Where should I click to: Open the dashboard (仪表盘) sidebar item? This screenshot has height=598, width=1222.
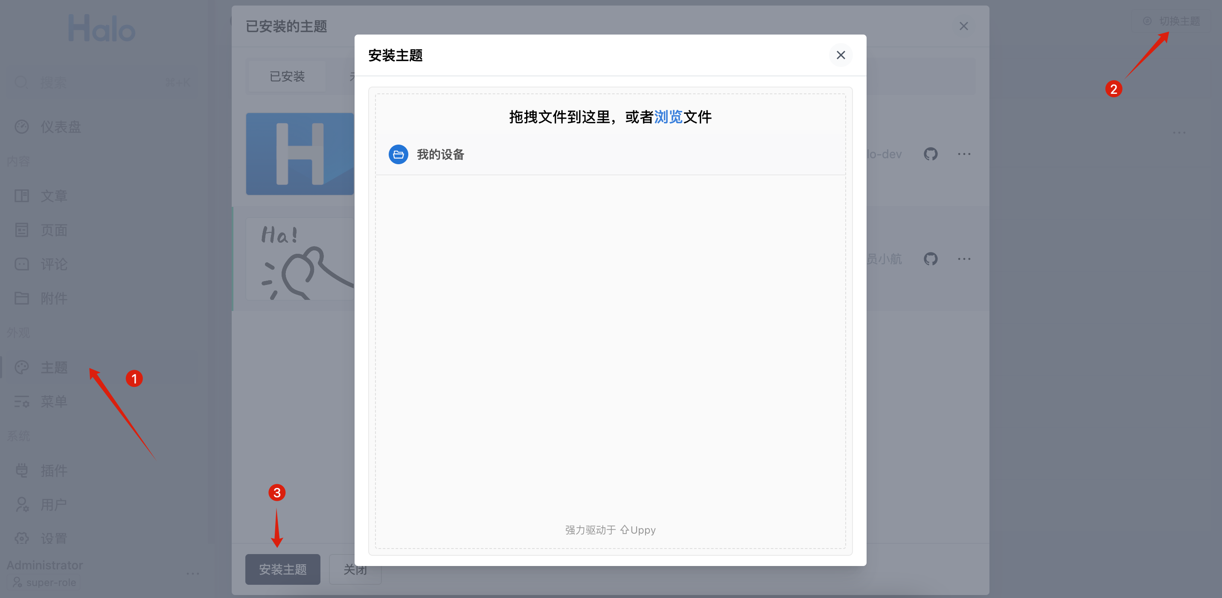(60, 127)
